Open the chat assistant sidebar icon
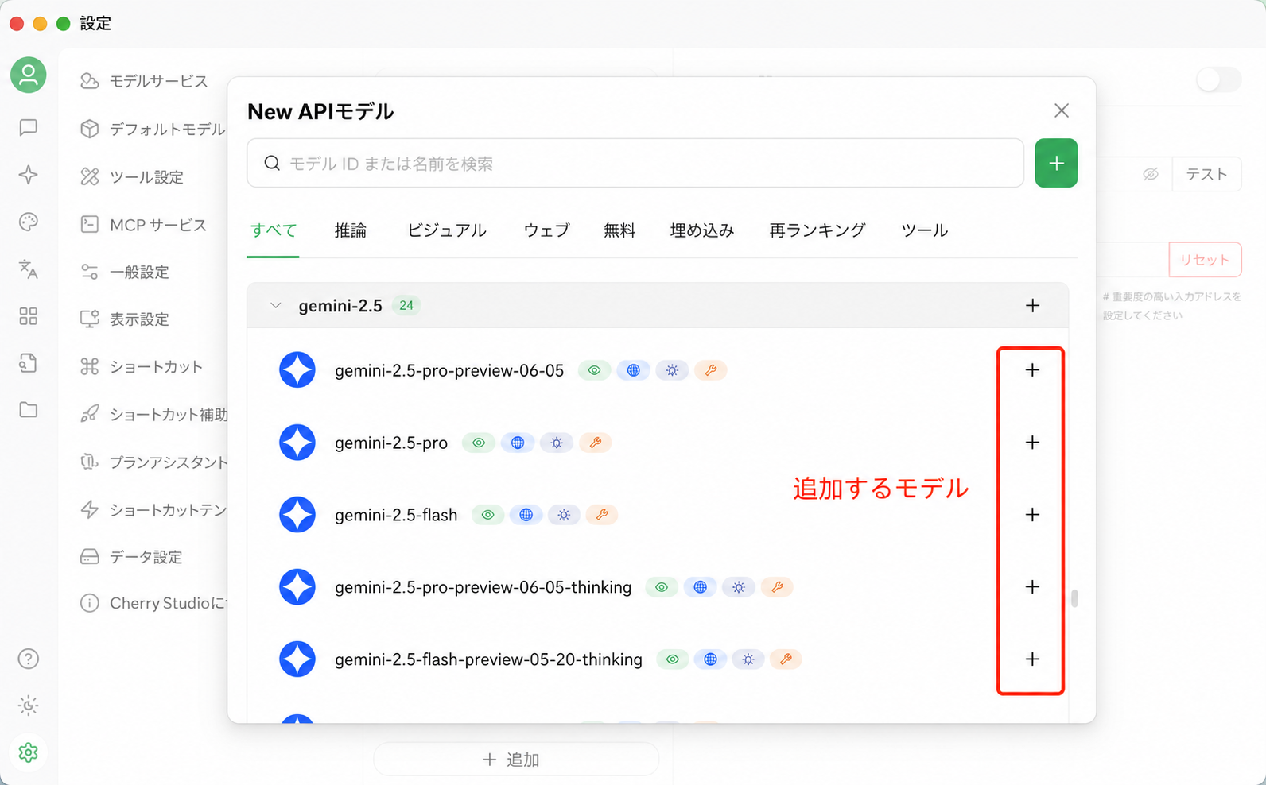 click(29, 127)
